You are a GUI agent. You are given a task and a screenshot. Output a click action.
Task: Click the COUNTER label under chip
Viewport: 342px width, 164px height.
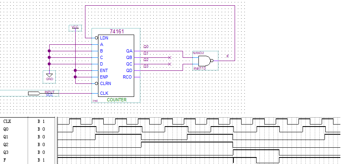tap(117, 100)
